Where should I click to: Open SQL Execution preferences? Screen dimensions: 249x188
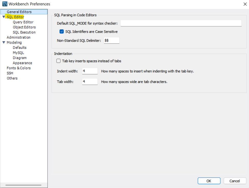point(24,32)
